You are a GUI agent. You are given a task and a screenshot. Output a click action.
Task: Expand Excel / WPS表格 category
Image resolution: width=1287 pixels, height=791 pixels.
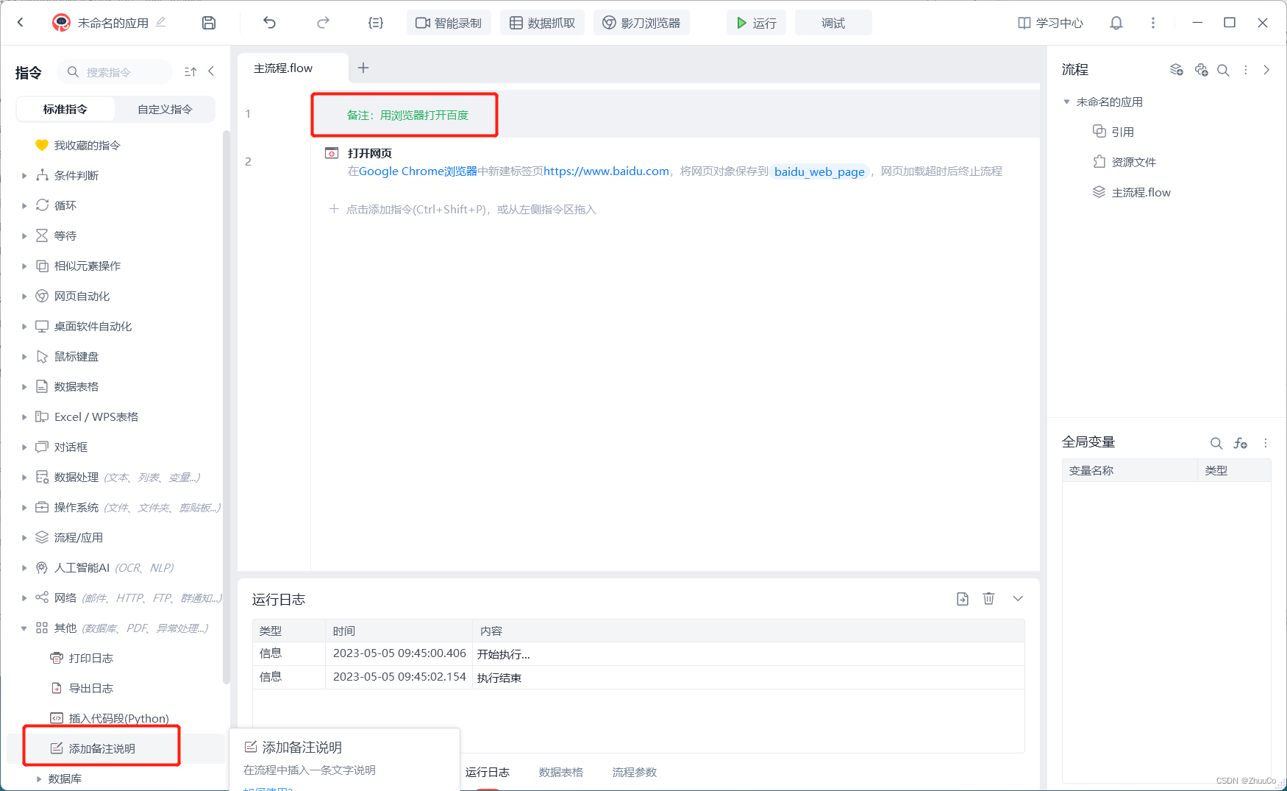pyautogui.click(x=24, y=416)
